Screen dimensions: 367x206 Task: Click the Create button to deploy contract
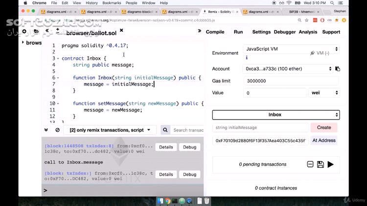[323, 127]
